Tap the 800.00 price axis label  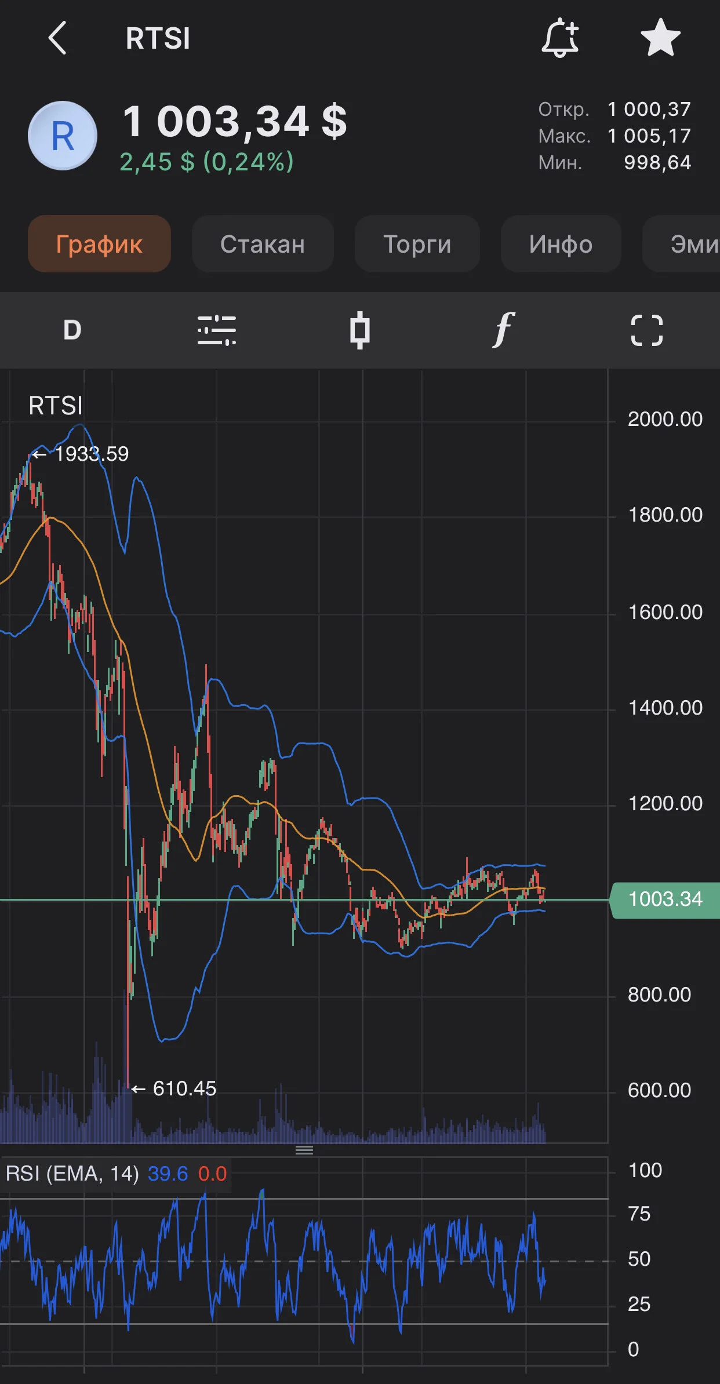pyautogui.click(x=659, y=995)
